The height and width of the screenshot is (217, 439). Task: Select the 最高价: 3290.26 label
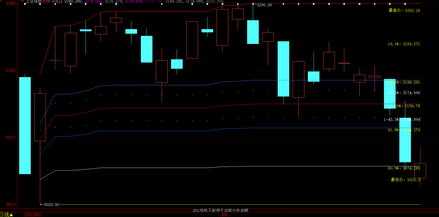point(404,11)
